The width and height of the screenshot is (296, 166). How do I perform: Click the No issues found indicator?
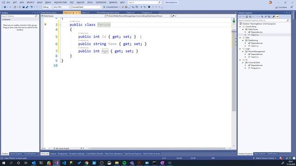tap(62, 148)
